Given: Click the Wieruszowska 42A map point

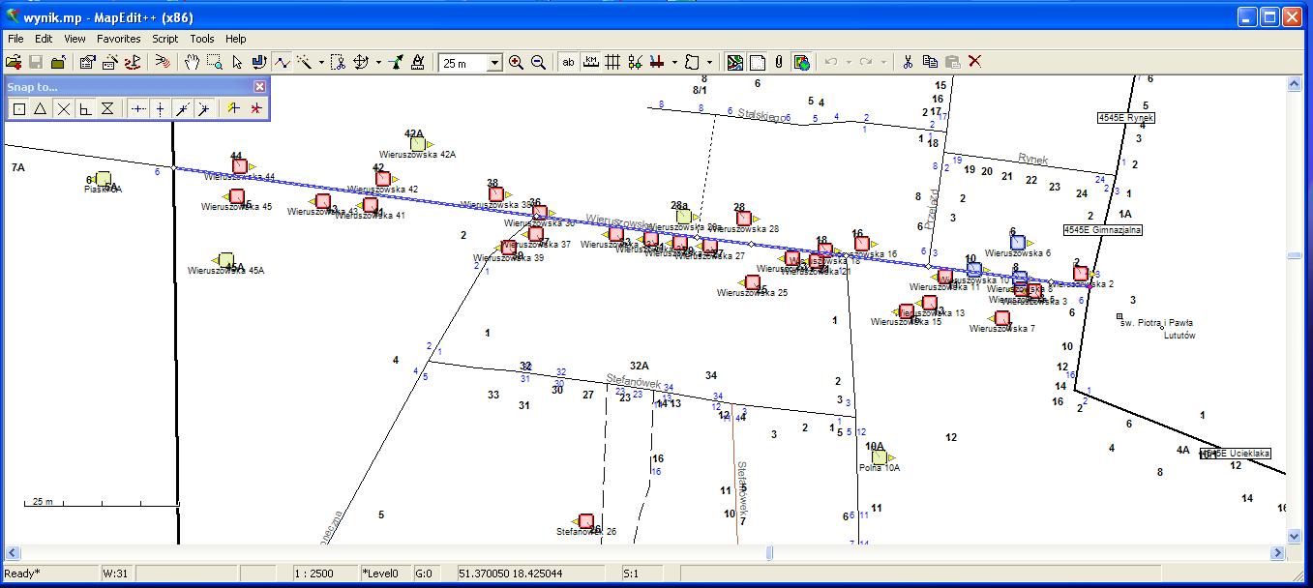Looking at the screenshot, I should pos(416,143).
